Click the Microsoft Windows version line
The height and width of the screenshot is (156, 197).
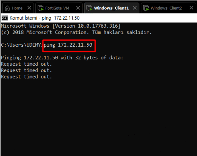coord(61,26)
